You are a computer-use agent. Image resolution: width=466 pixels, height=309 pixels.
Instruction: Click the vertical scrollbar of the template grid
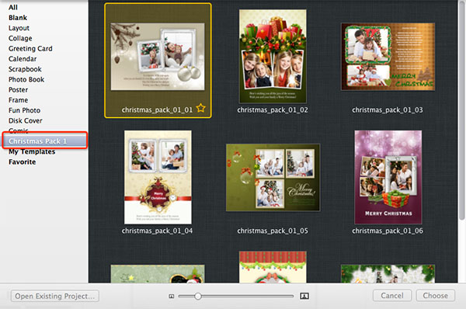[461, 110]
